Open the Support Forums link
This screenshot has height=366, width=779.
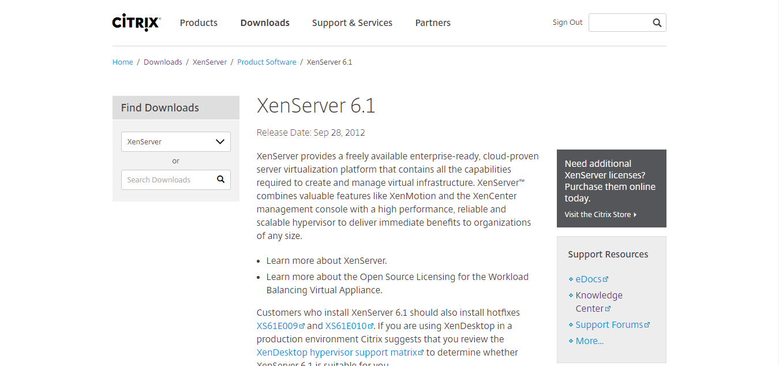pos(609,324)
